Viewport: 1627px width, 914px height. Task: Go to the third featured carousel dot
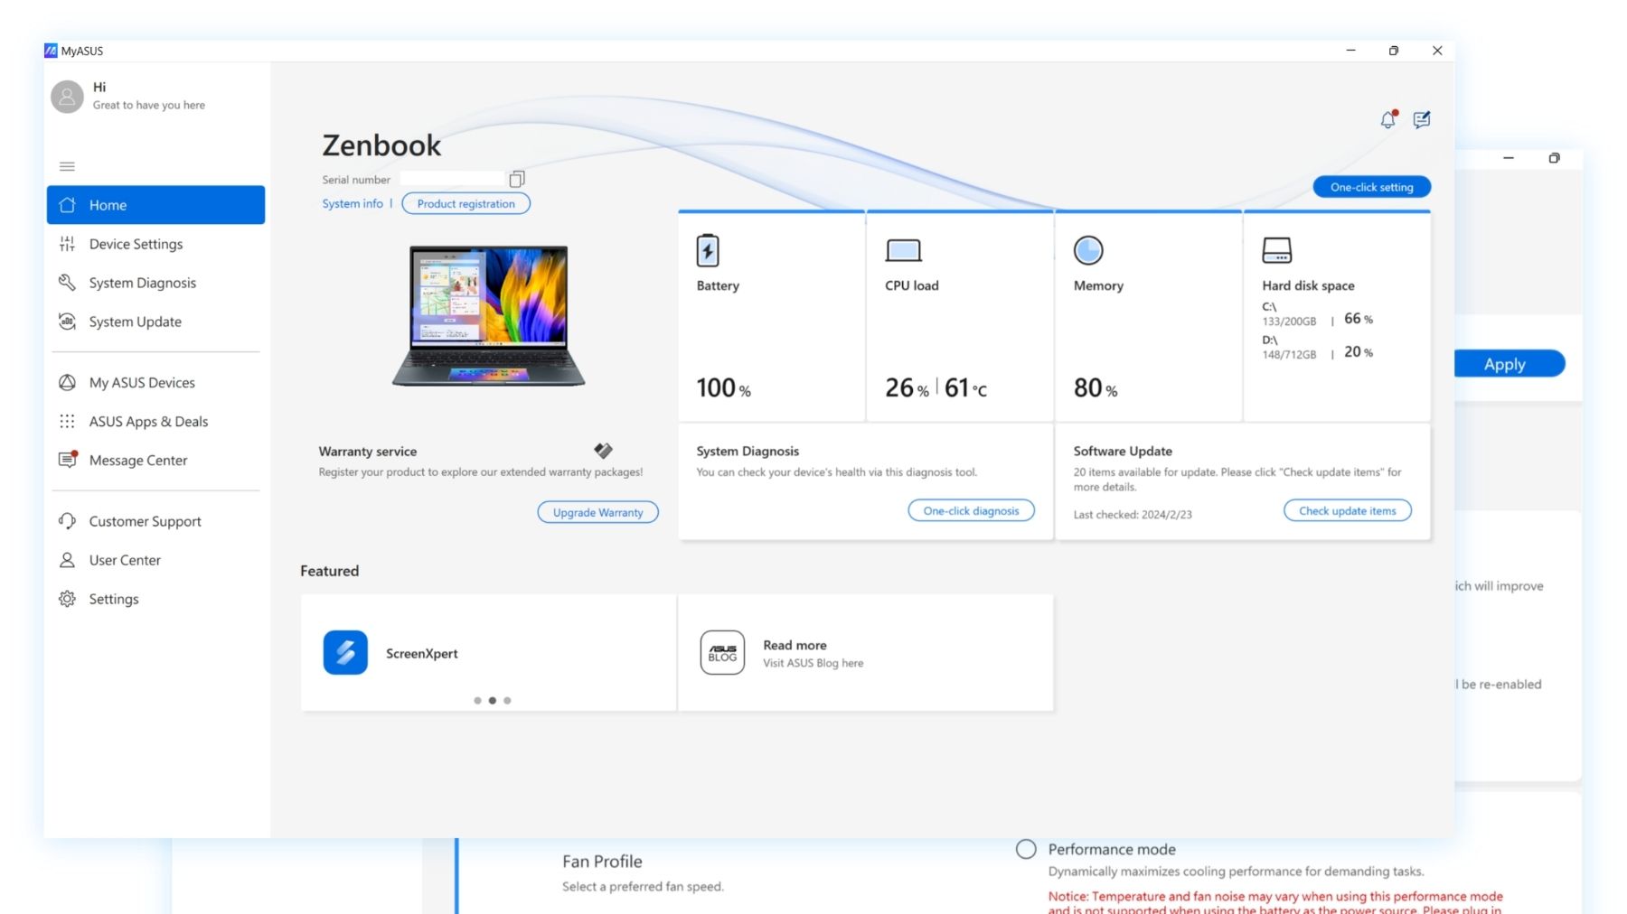click(x=507, y=701)
